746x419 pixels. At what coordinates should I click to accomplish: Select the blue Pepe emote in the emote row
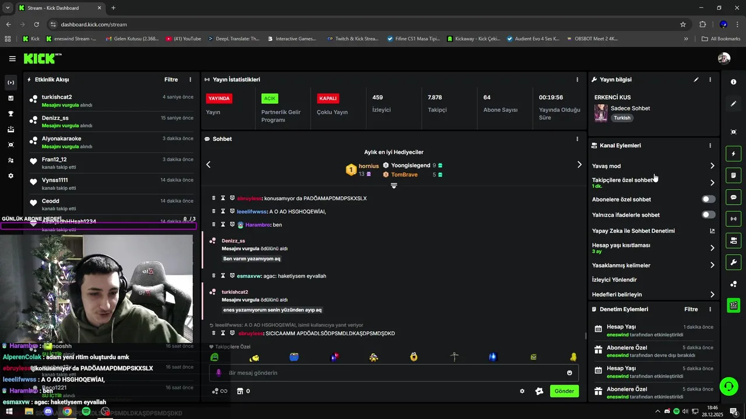[294, 357]
